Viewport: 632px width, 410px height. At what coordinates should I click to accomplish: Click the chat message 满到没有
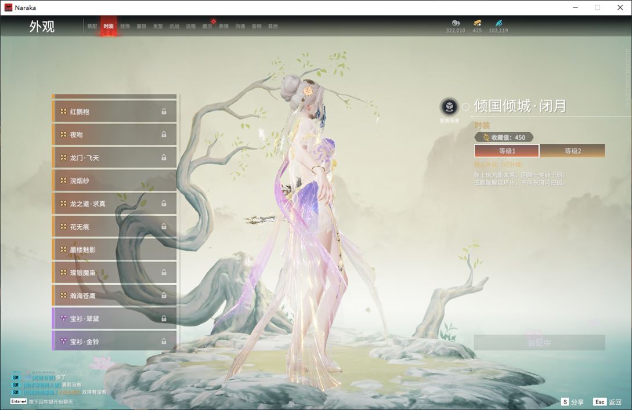tap(71, 384)
